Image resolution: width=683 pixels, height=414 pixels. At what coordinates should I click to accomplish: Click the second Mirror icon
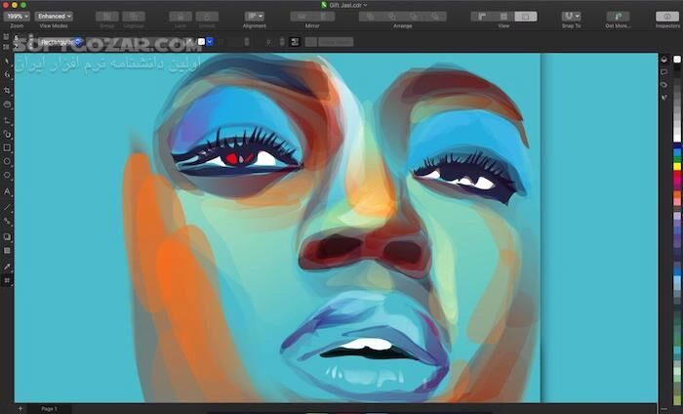(324, 17)
